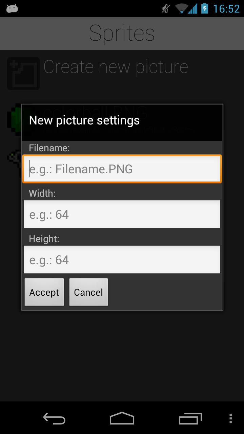Tap the Wi-Fi signal status icon

pyautogui.click(x=182, y=8)
